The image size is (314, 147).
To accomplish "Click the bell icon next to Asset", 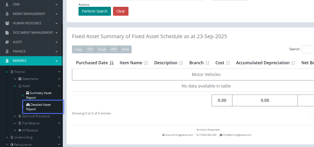I will [x=20, y=86].
